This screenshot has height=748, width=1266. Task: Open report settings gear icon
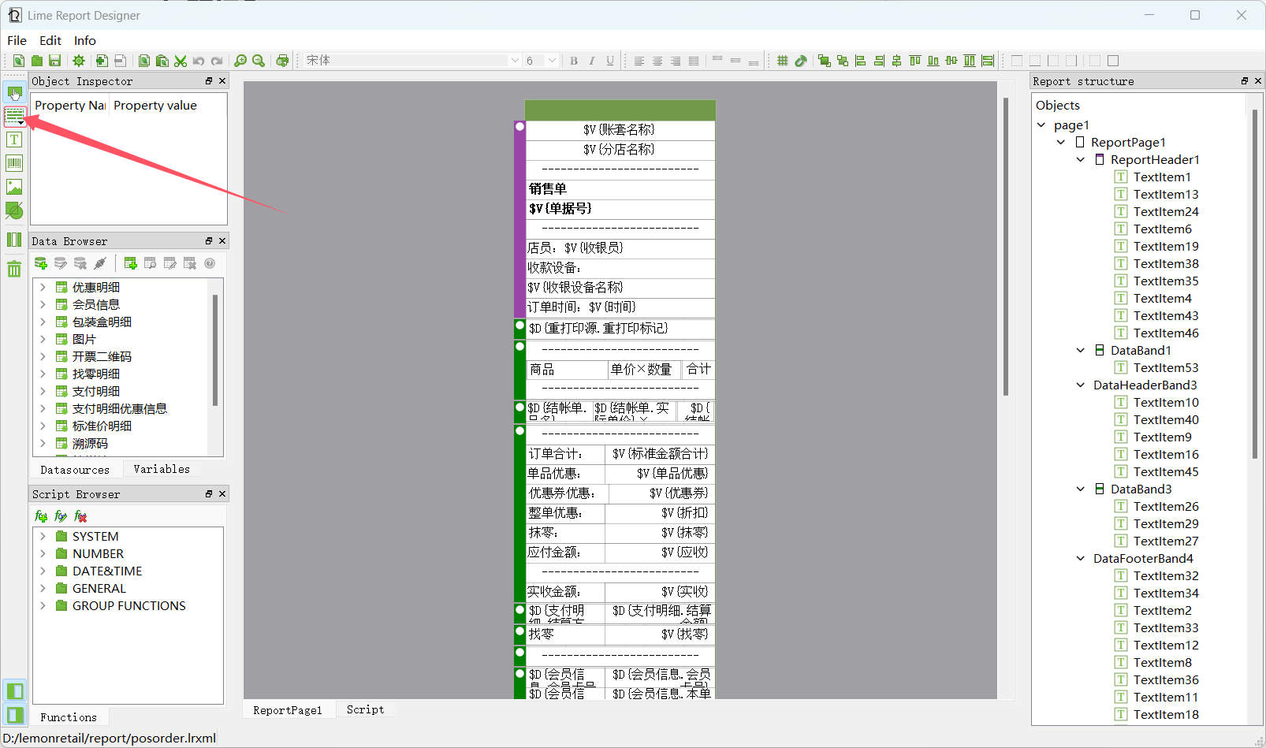point(79,61)
